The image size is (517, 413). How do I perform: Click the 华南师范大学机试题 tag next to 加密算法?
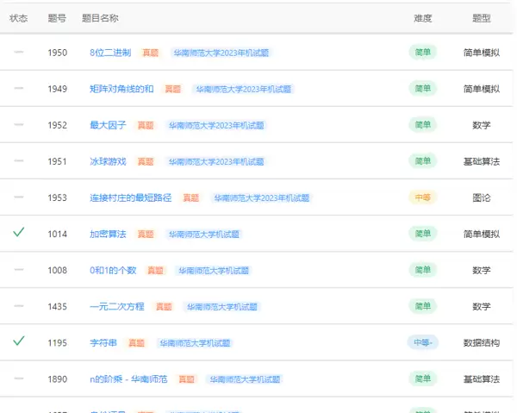(x=204, y=234)
